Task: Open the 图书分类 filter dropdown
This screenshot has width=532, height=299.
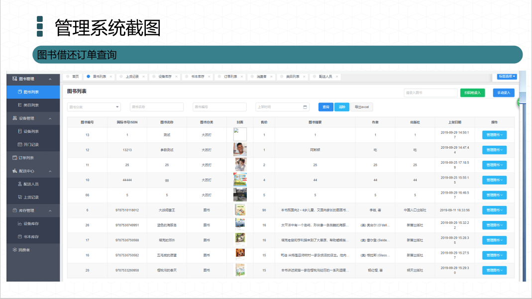Action: (94, 107)
